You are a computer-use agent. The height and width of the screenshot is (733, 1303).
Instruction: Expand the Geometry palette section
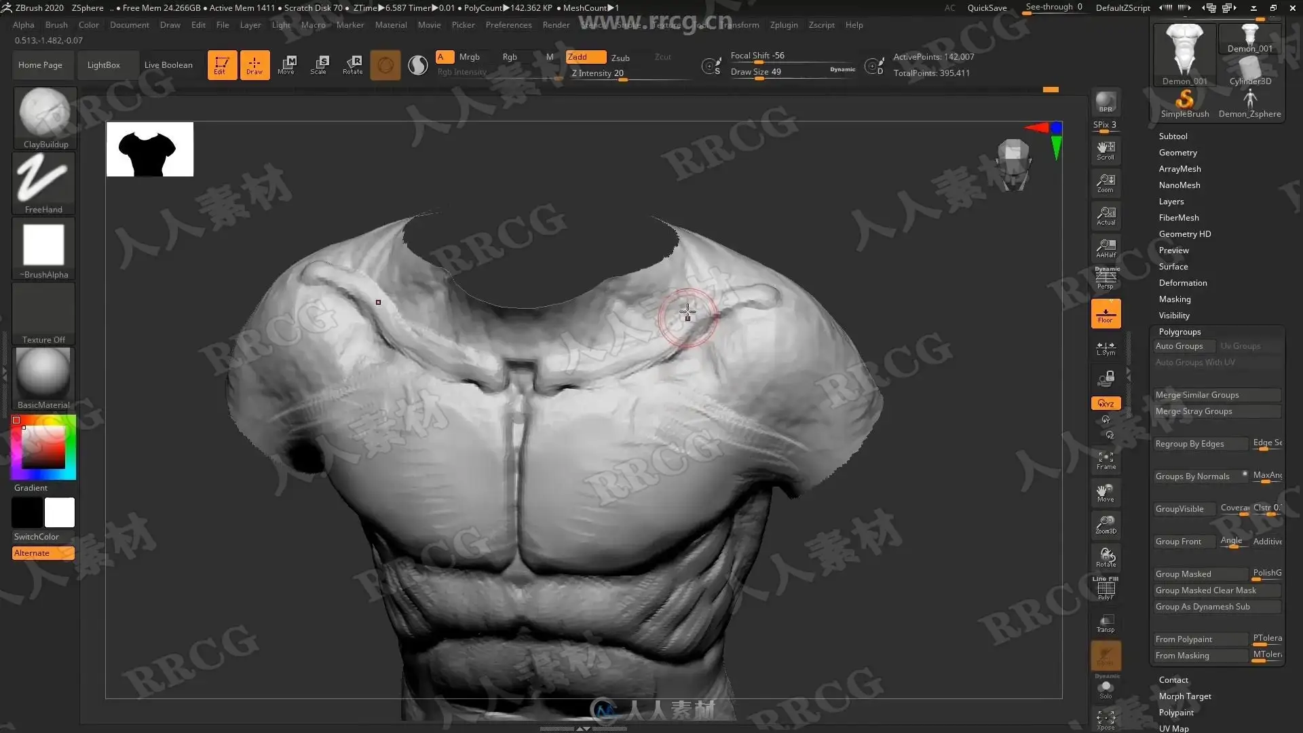click(1177, 153)
